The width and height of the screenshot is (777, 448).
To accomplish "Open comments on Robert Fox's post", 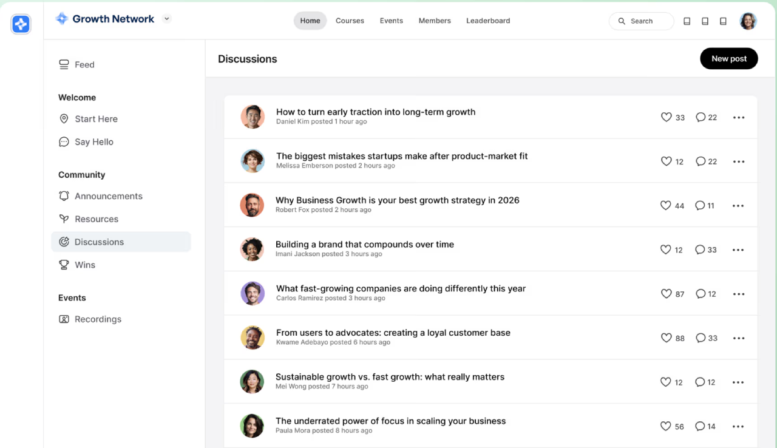I will click(700, 206).
